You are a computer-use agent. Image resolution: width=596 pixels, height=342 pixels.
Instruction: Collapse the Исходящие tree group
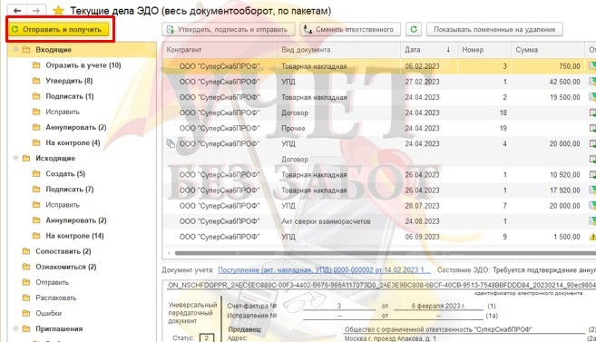[x=16, y=158]
